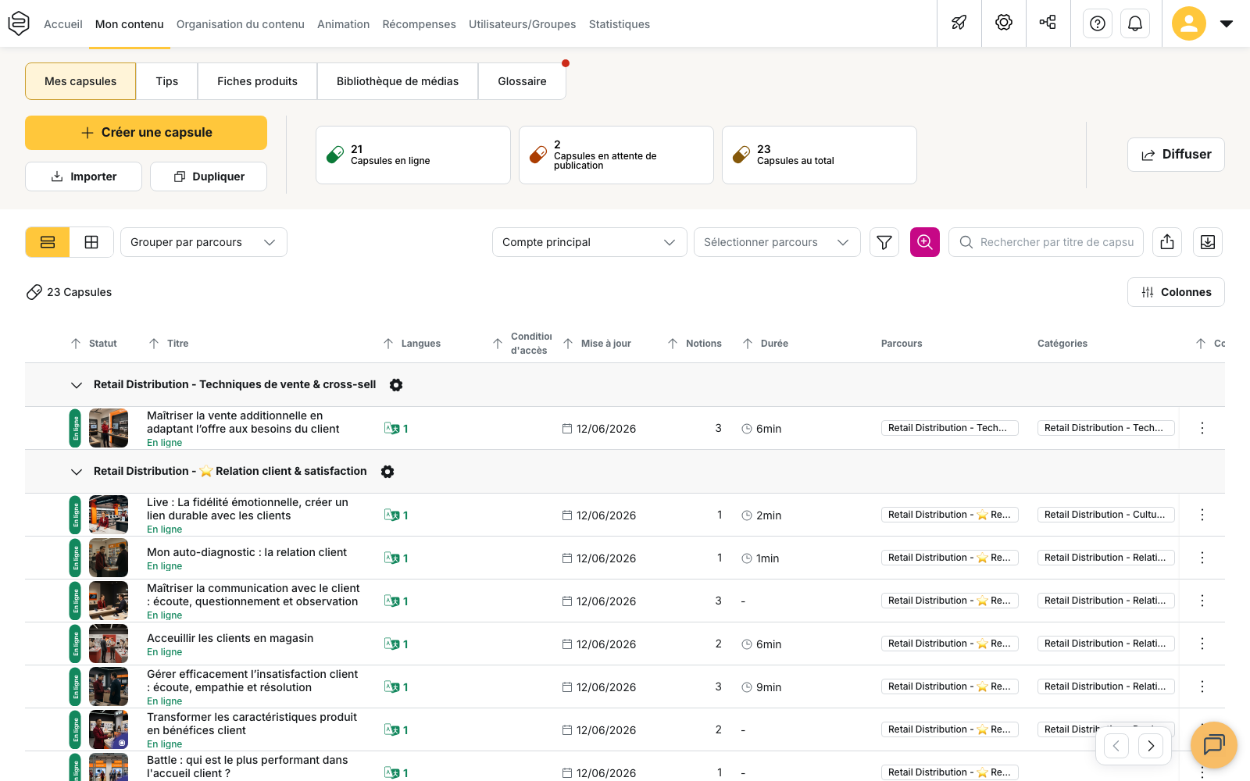Open the organization tree icon
The width and height of the screenshot is (1250, 781).
(1048, 23)
